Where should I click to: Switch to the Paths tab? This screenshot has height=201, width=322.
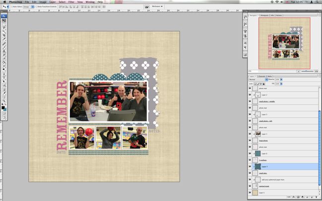pos(269,76)
